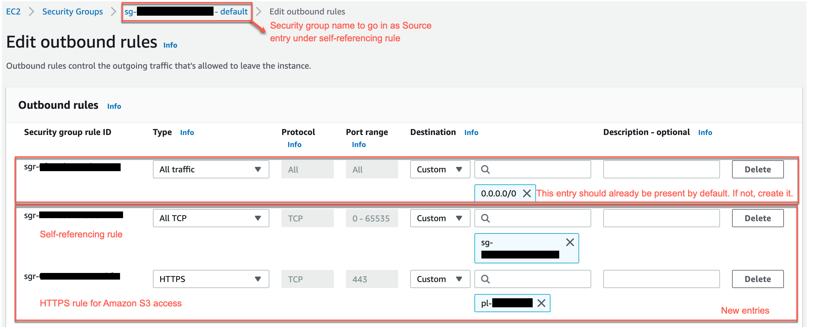Click search icon in HTTPS destination field
The width and height of the screenshot is (818, 329).
click(x=485, y=279)
